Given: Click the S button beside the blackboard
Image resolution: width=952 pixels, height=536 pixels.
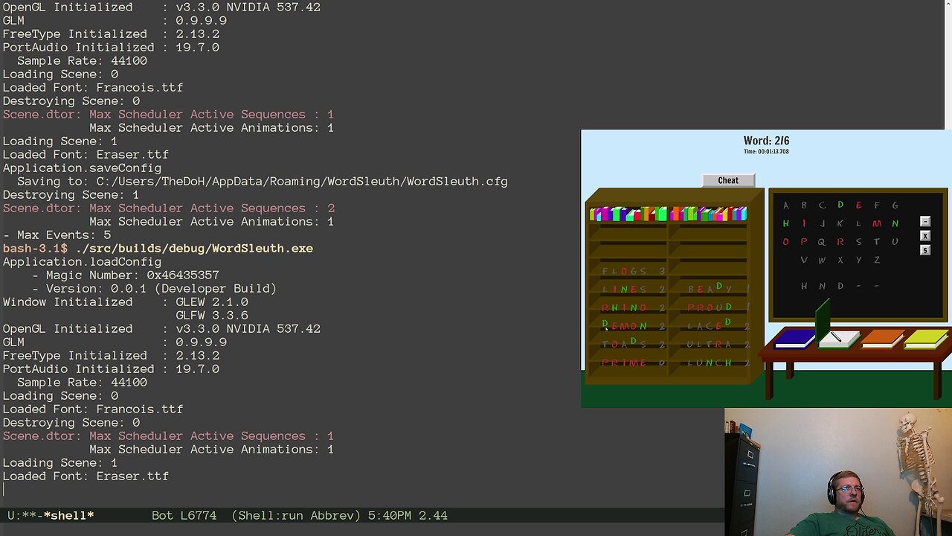Looking at the screenshot, I should [925, 250].
